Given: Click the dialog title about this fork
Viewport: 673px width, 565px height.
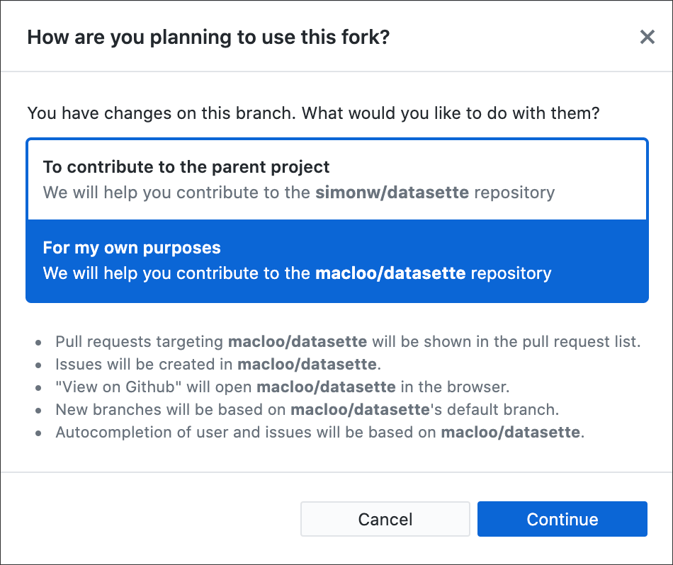Looking at the screenshot, I should coord(208,37).
